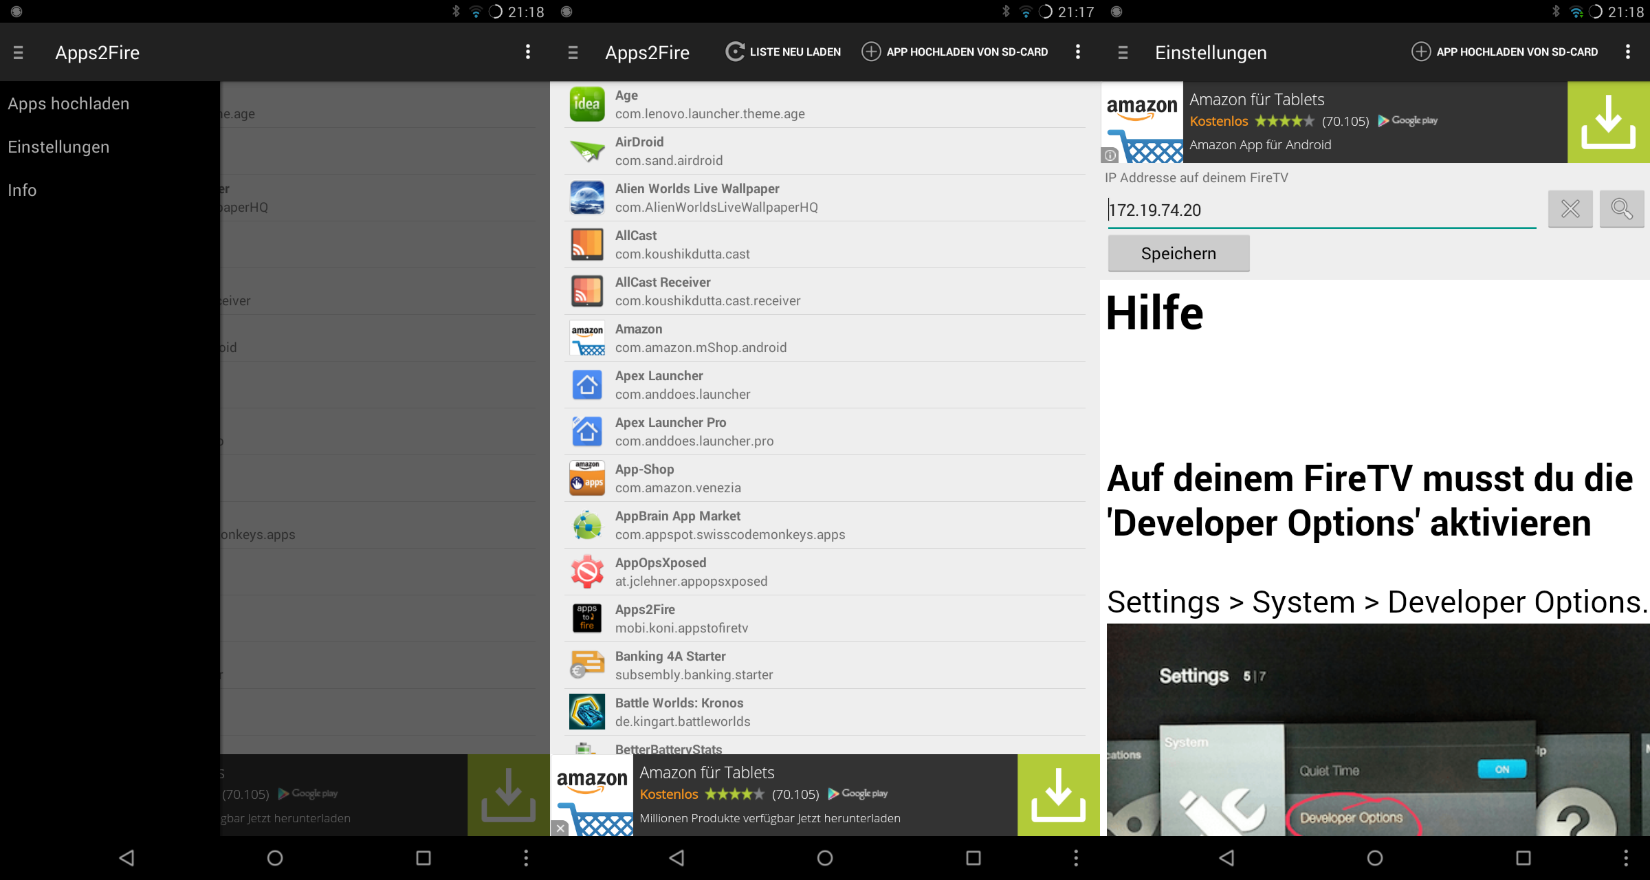Select the Apex Launcher app icon
Image resolution: width=1650 pixels, height=880 pixels.
tap(587, 385)
